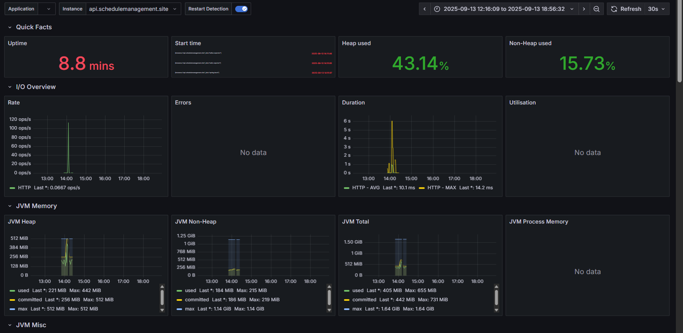The height and width of the screenshot is (333, 683).
Task: Shift time range backward arrow
Action: (425, 9)
